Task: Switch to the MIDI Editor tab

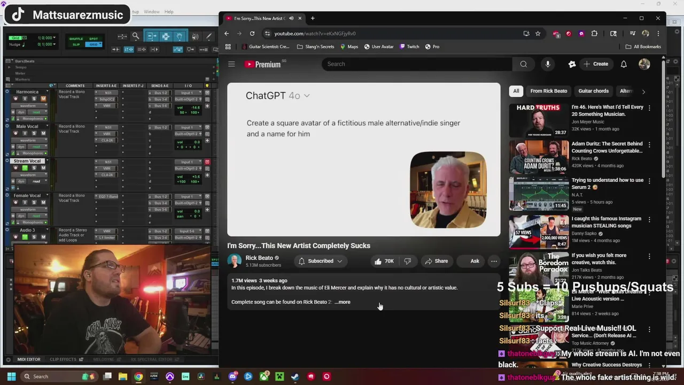Action: click(x=28, y=359)
